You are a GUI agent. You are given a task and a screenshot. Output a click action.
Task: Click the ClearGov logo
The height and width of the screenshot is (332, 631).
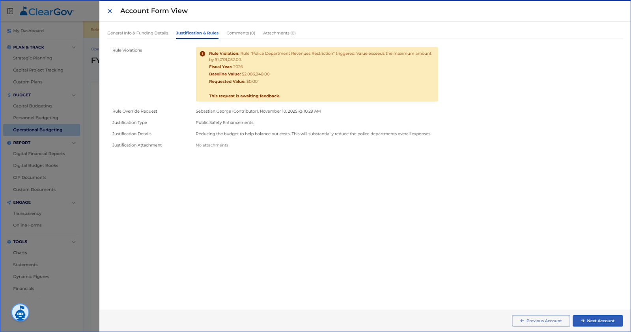pyautogui.click(x=47, y=11)
